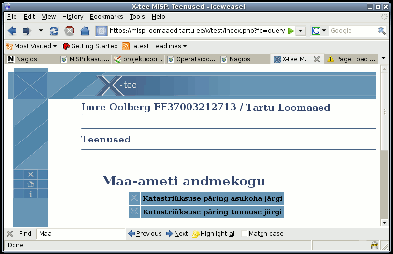
Task: Switch to the first Nagios tab
Action: (31, 59)
